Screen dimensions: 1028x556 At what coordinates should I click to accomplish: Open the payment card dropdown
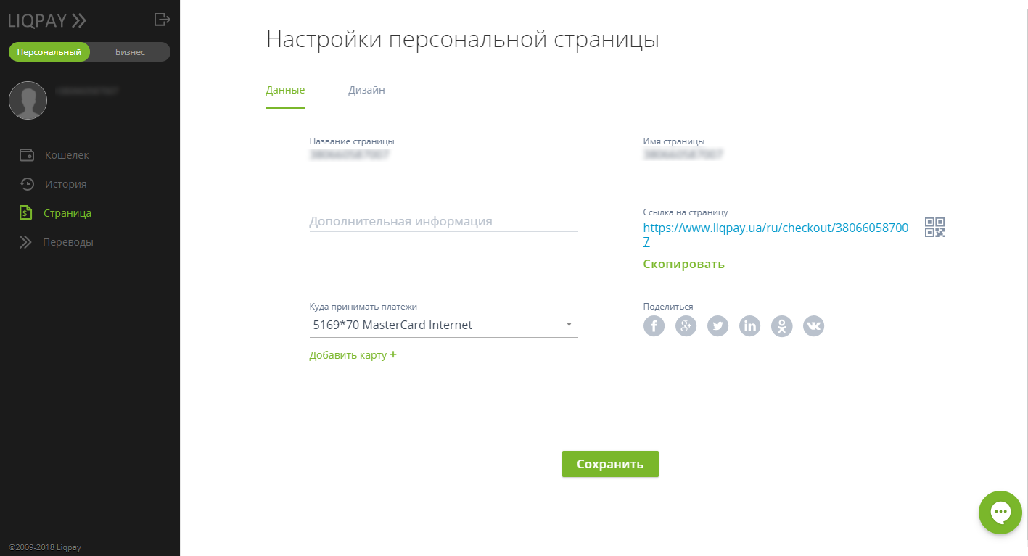(569, 324)
